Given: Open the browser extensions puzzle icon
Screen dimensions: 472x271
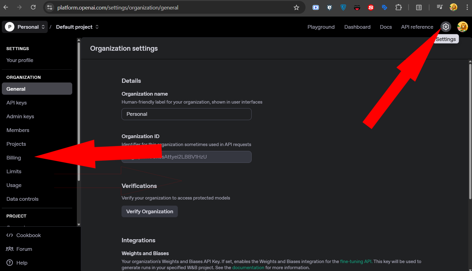Looking at the screenshot, I should tap(398, 7).
